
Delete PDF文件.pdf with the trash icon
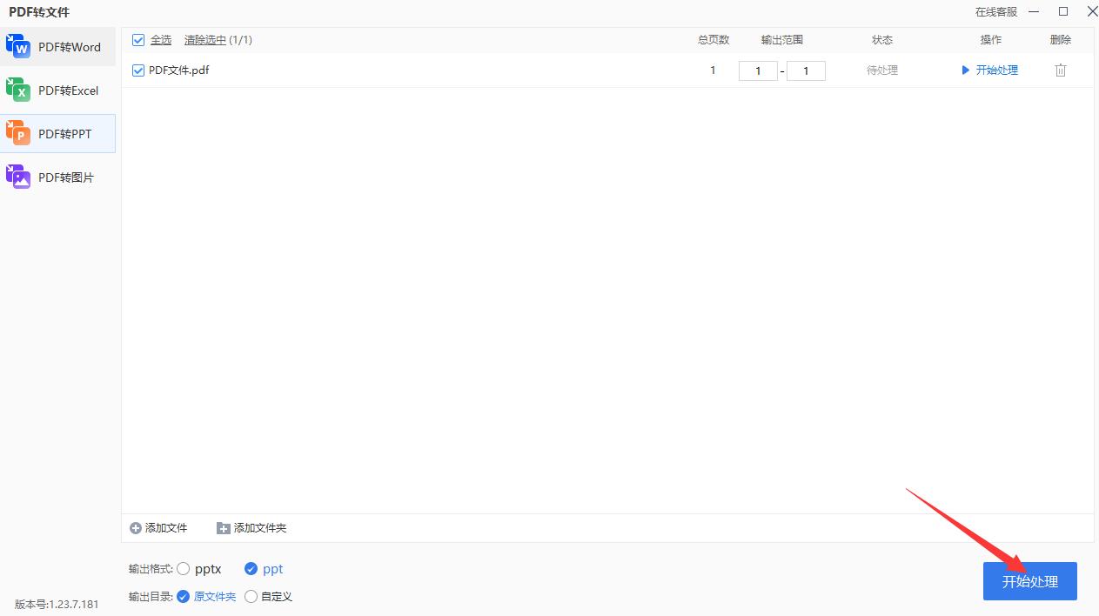(x=1061, y=70)
